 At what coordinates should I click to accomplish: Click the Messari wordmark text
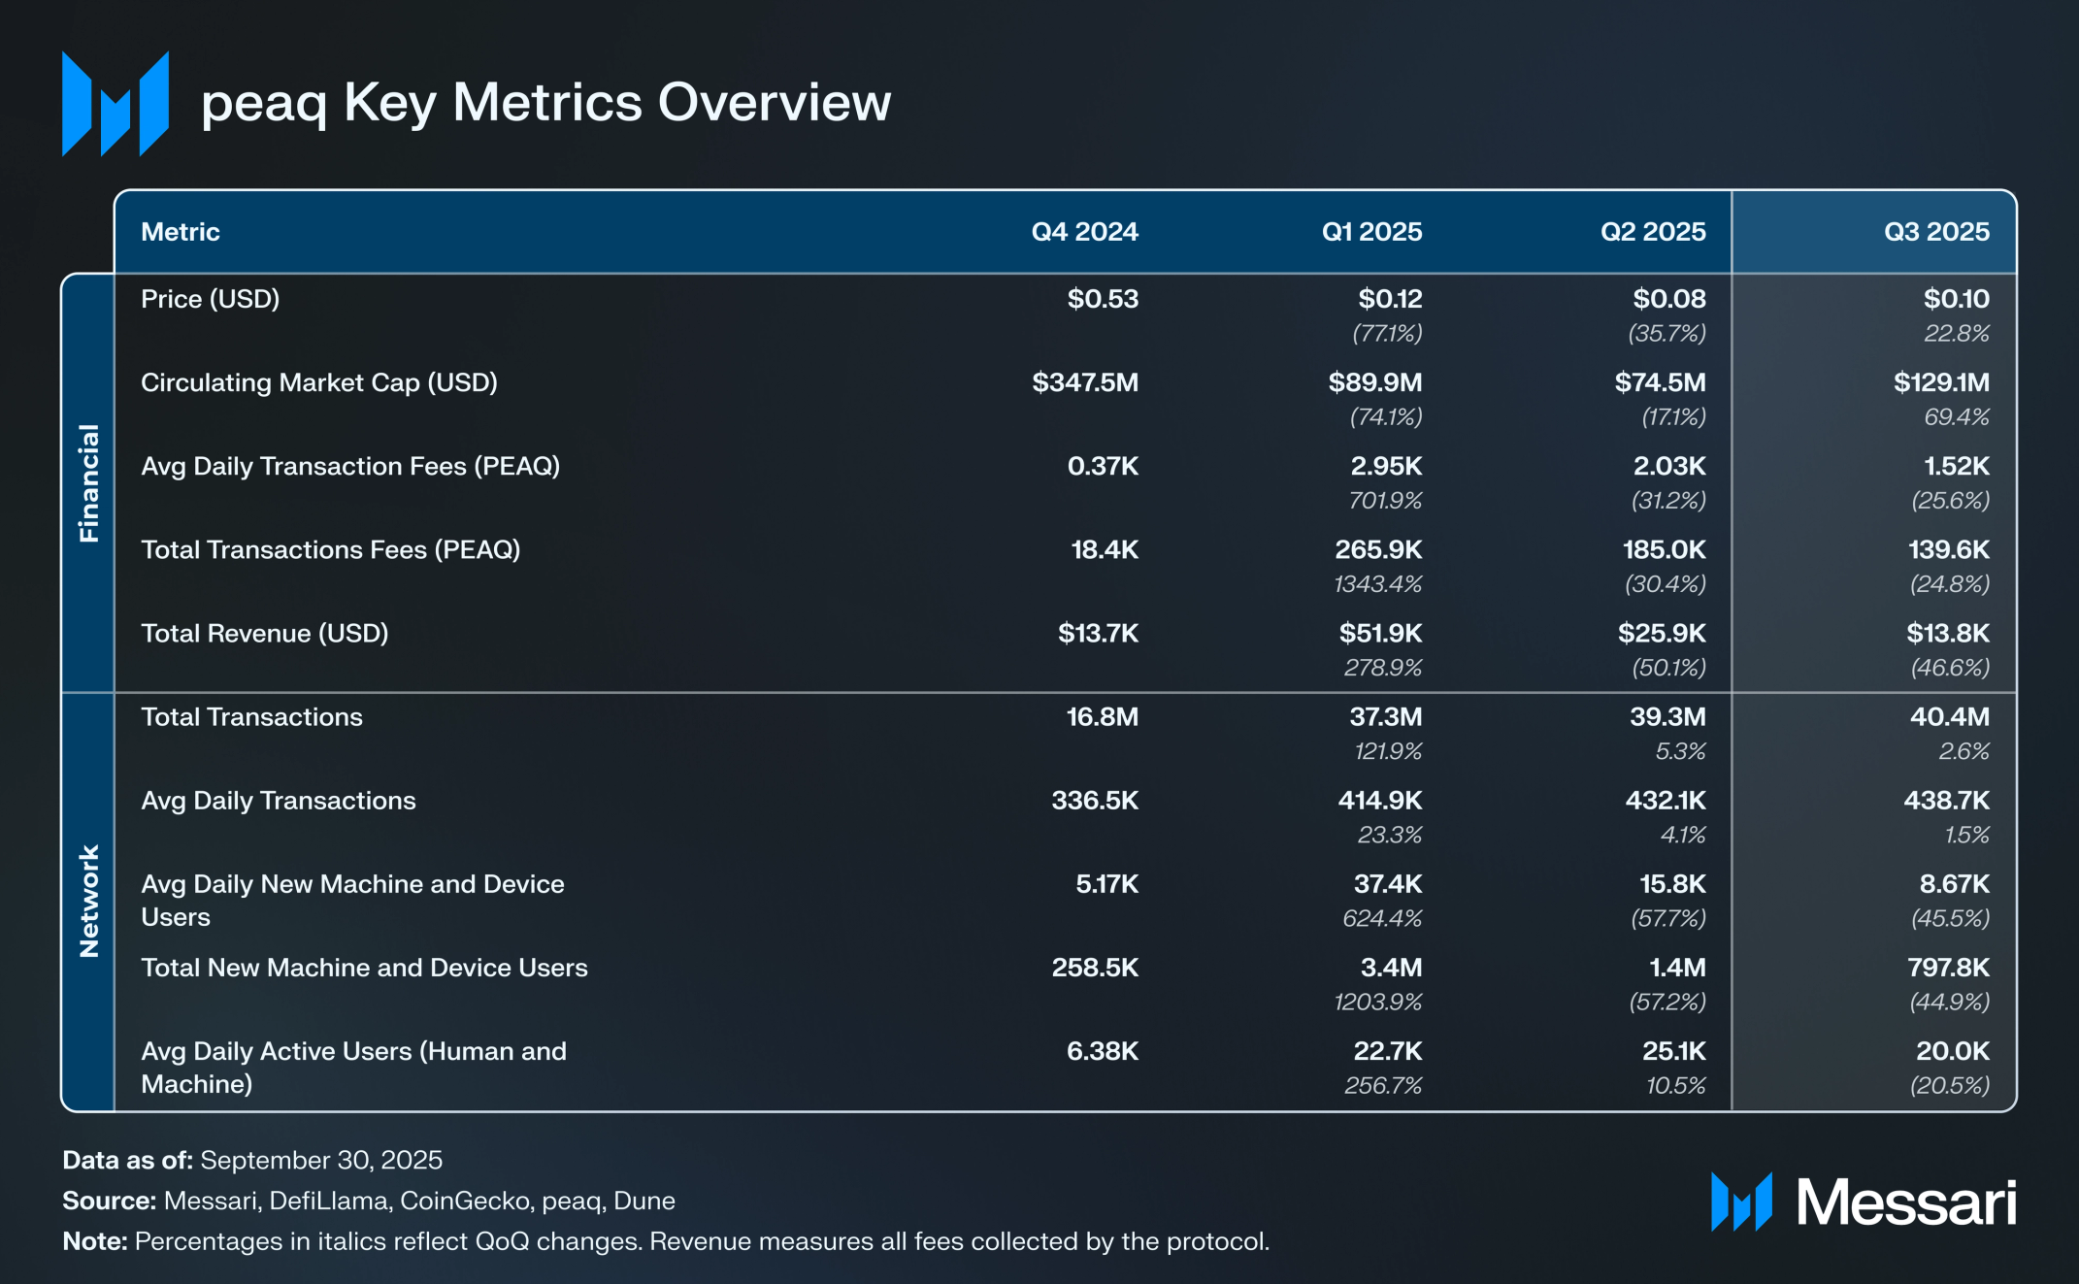point(1905,1203)
